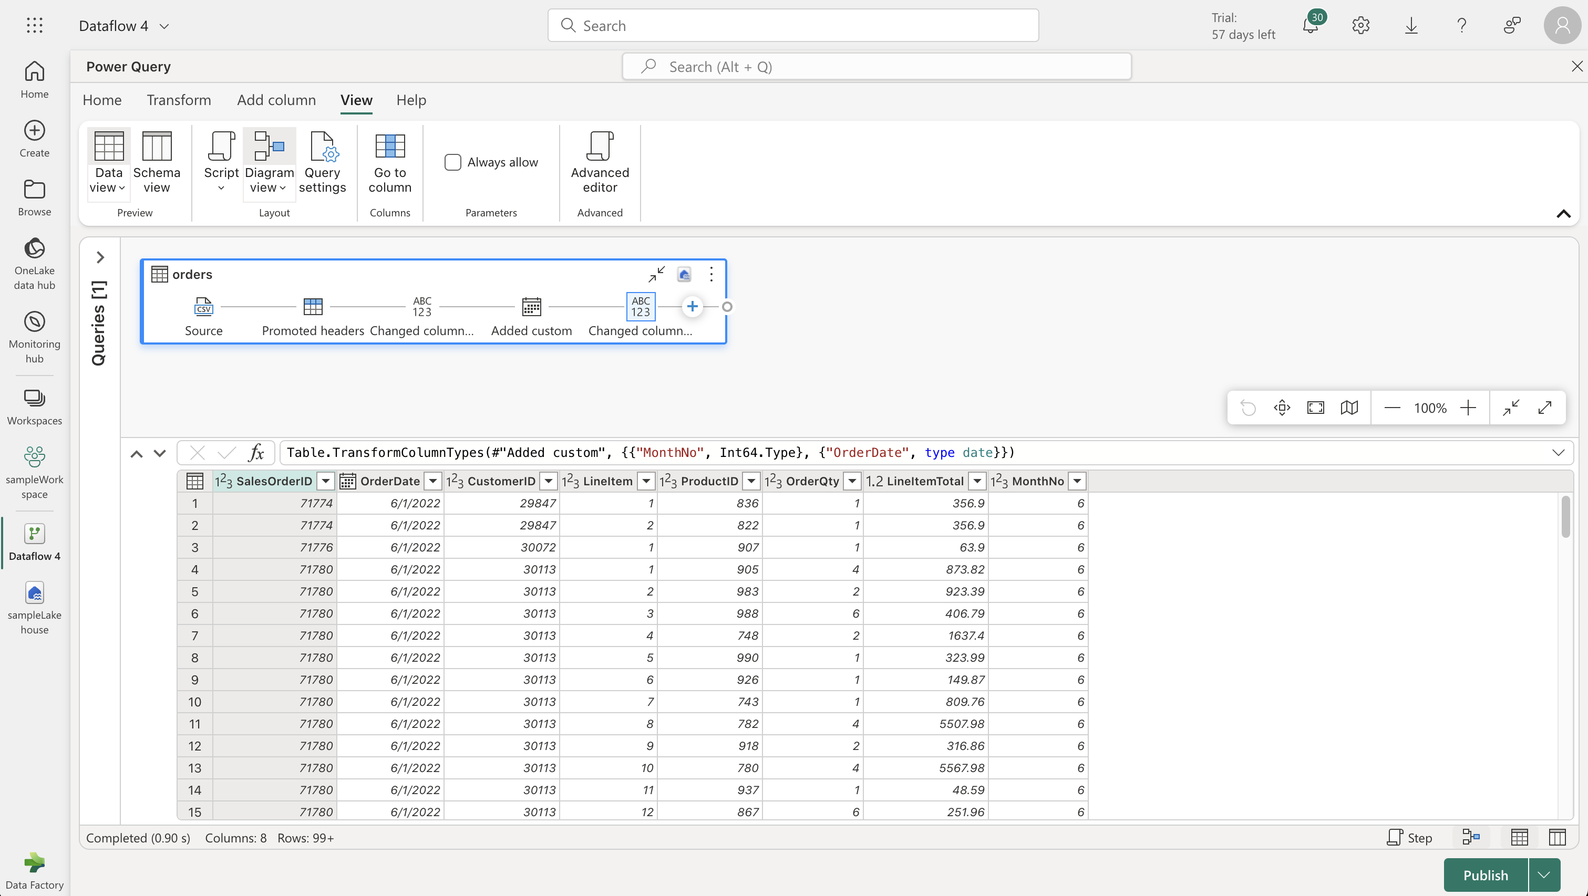Zoom in the diagram
The width and height of the screenshot is (1588, 896).
tap(1468, 408)
